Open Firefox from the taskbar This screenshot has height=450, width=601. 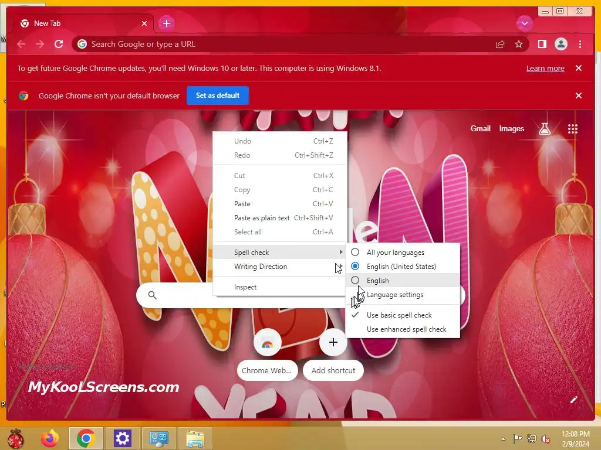click(50, 438)
